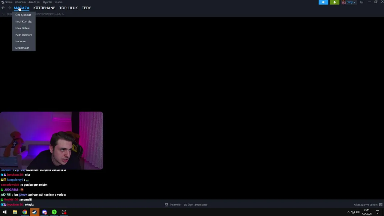Open the Oyunlar menu
Viewport: 384px width, 216px height.
pos(47,2)
